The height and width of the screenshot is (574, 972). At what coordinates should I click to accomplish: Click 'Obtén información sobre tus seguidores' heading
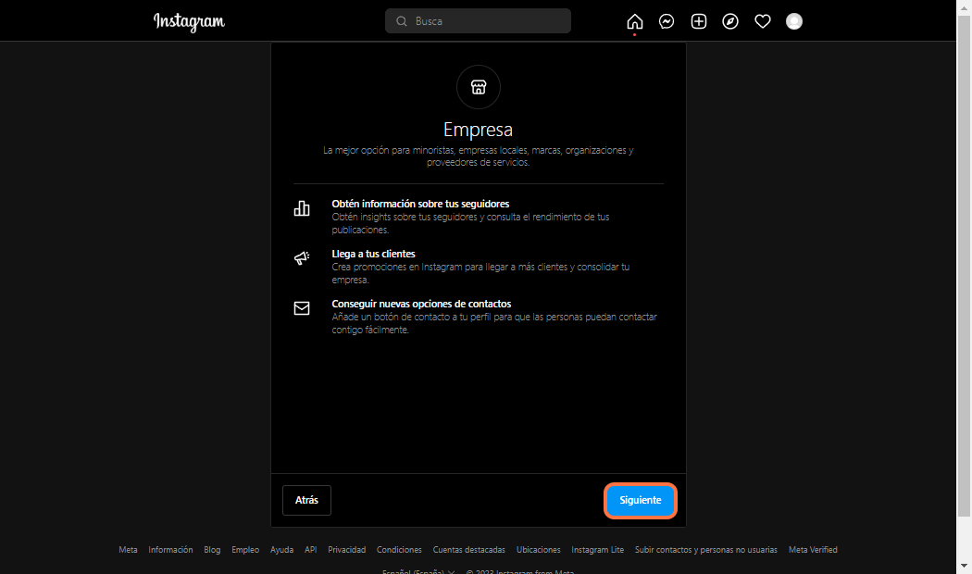click(x=420, y=204)
